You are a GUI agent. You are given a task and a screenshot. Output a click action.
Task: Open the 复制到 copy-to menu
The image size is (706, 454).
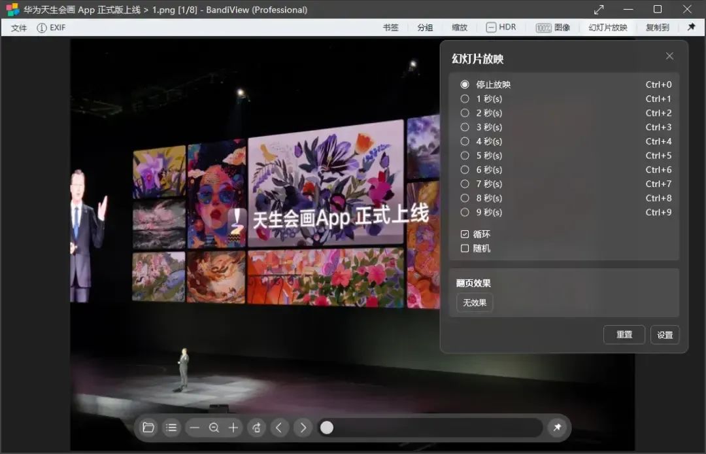point(658,27)
